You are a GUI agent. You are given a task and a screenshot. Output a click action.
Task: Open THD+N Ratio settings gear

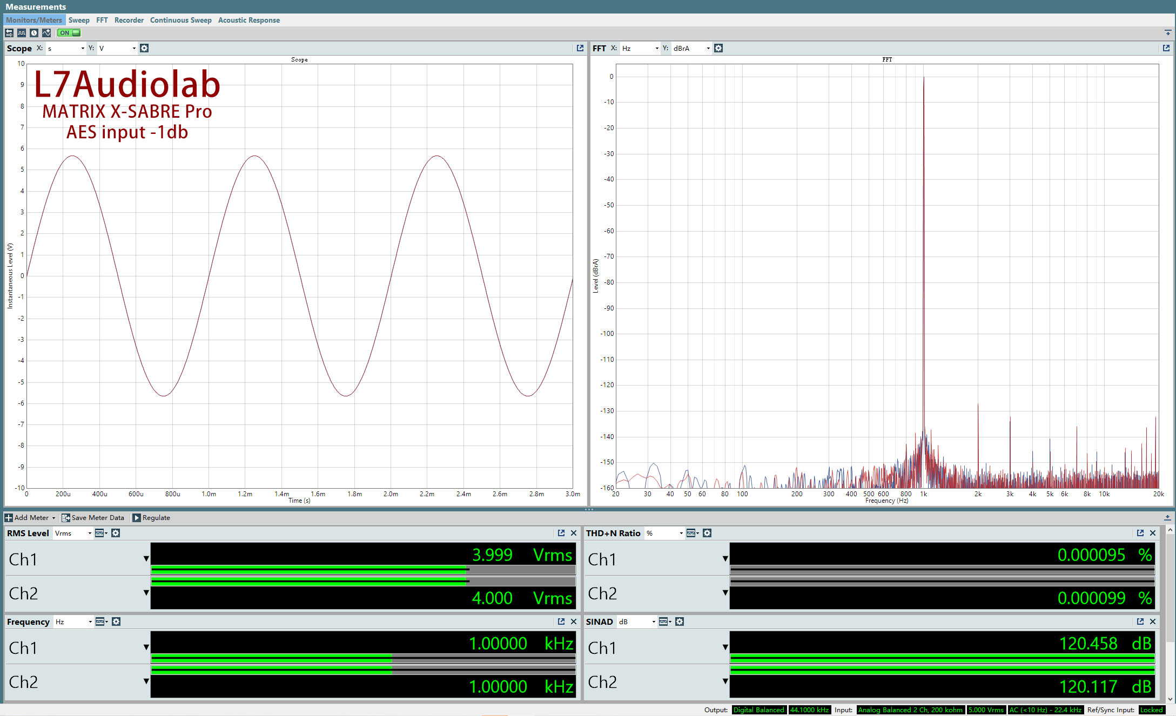click(x=707, y=533)
